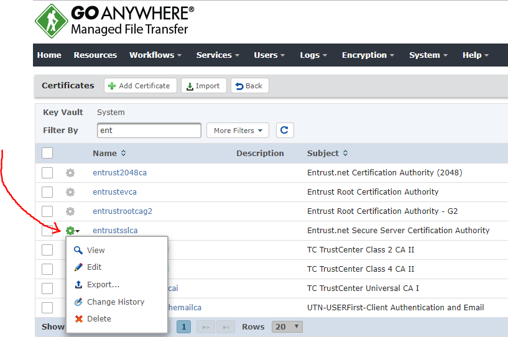Click the gear icon for entrustrootcag2 row
Screen dimensions: 508x337
tap(70, 211)
